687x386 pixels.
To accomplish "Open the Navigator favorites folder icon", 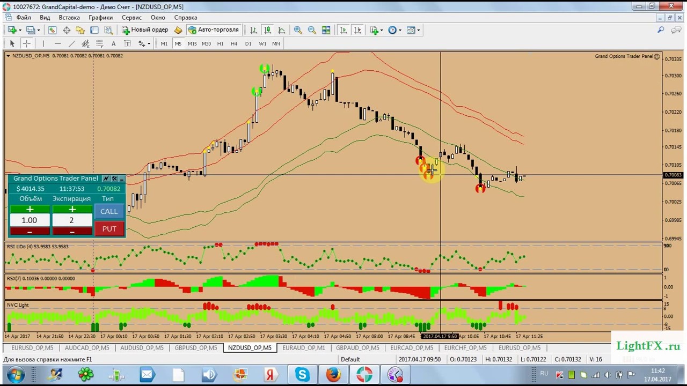I will pyautogui.click(x=81, y=30).
